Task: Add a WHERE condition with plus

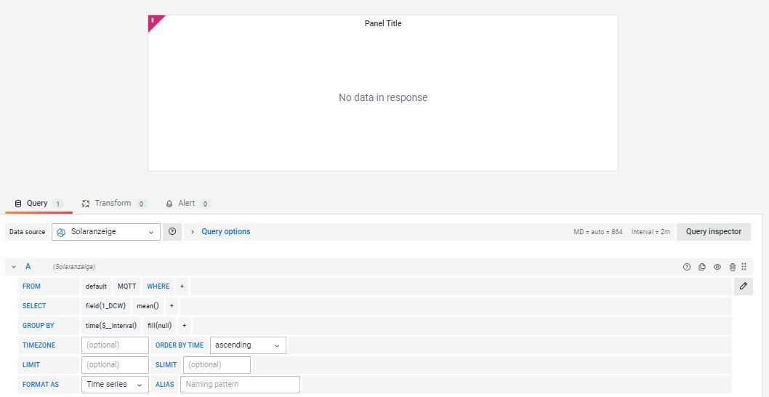Action: (x=182, y=286)
